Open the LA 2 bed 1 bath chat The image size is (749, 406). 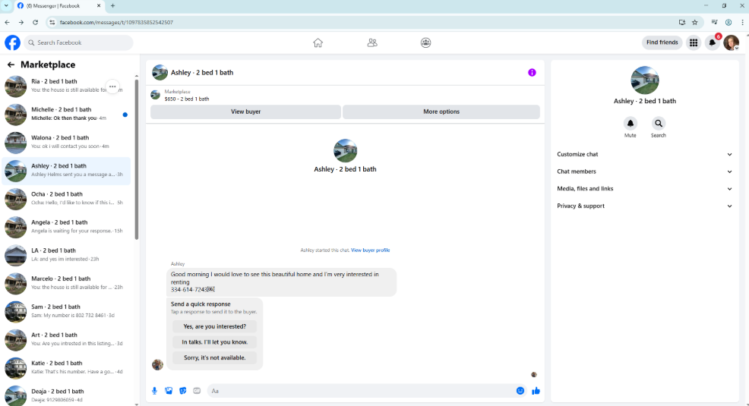click(x=66, y=255)
